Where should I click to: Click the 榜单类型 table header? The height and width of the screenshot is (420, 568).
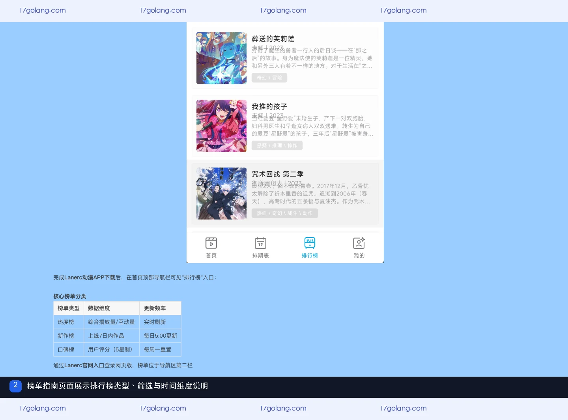click(69, 308)
